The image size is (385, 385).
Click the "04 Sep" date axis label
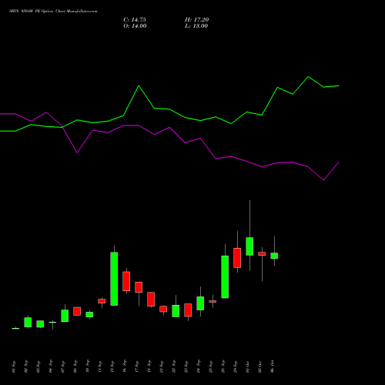point(51,367)
